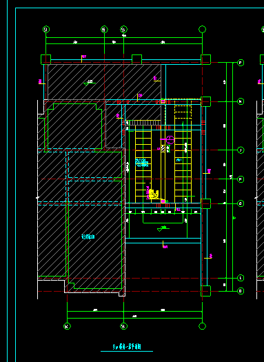Select the magenta section callout circle in stairwell

pos(170,140)
